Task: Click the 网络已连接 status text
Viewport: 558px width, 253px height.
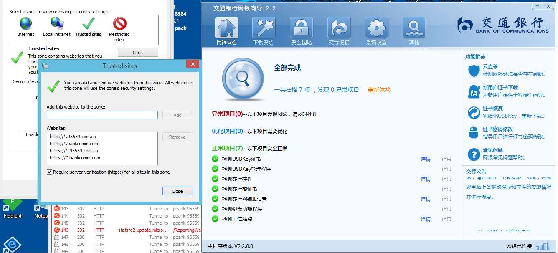Action: pyautogui.click(x=519, y=246)
